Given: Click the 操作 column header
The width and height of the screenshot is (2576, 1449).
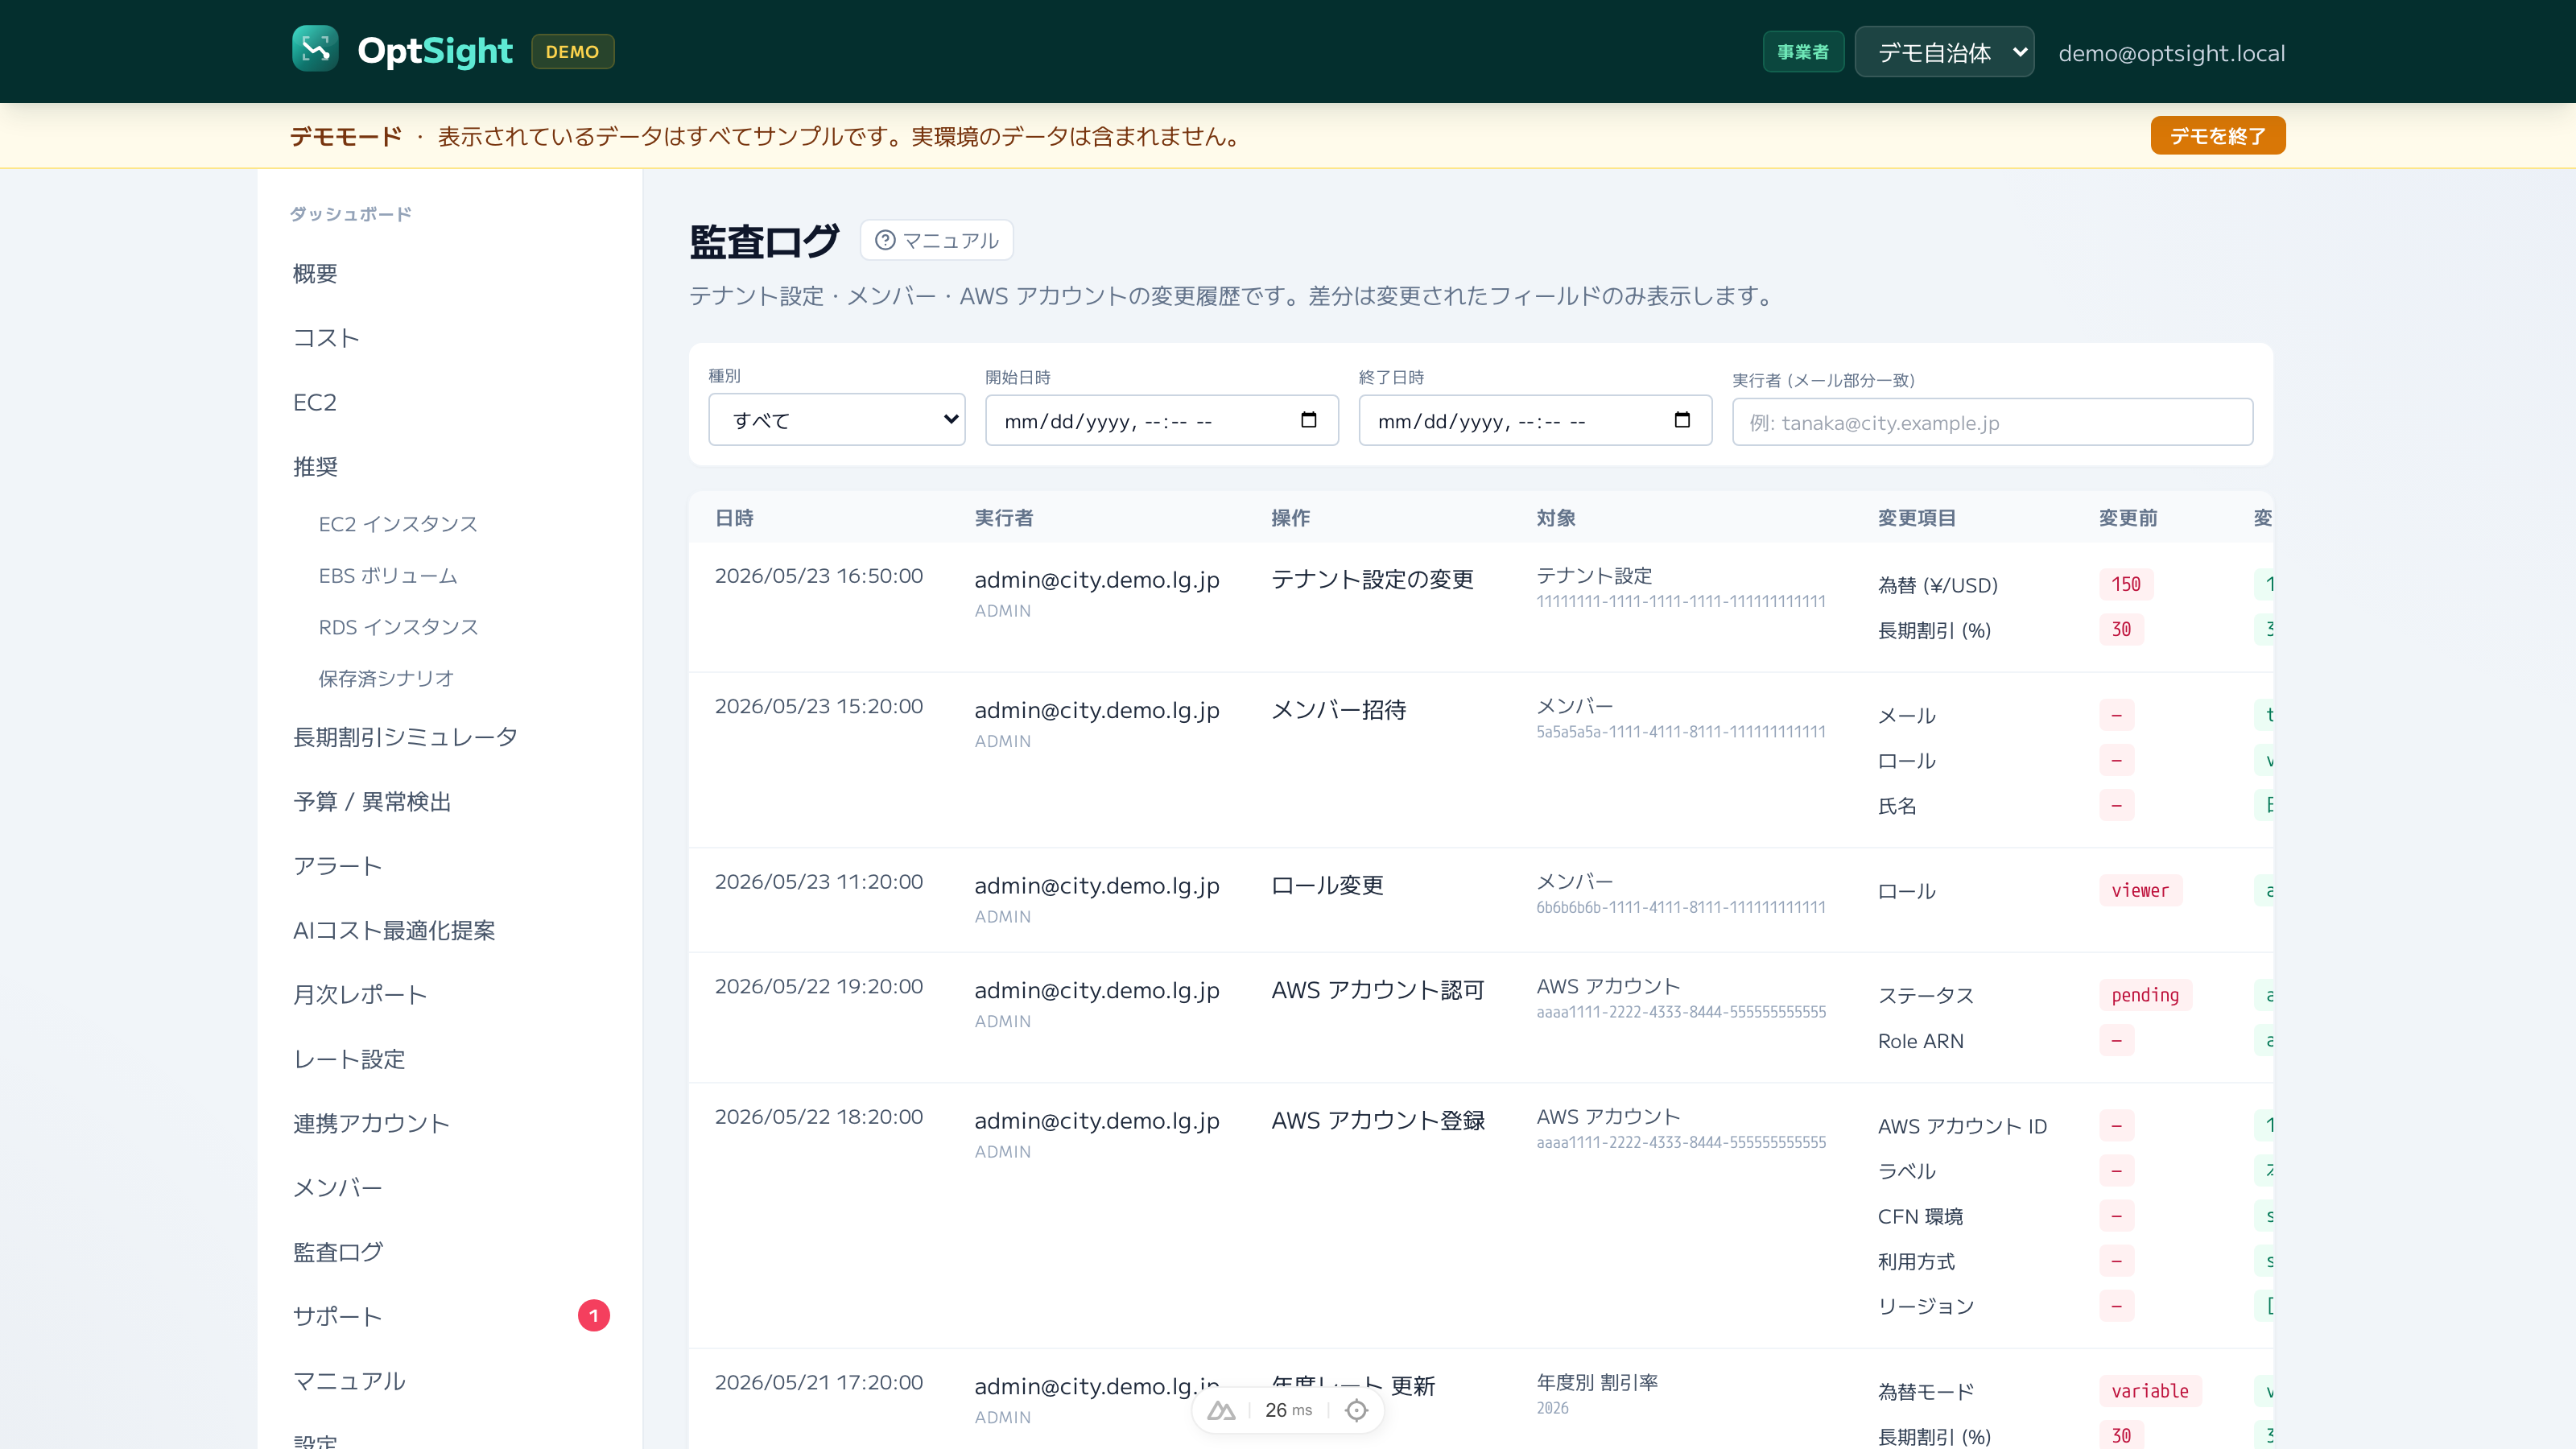Looking at the screenshot, I should click(x=1290, y=518).
